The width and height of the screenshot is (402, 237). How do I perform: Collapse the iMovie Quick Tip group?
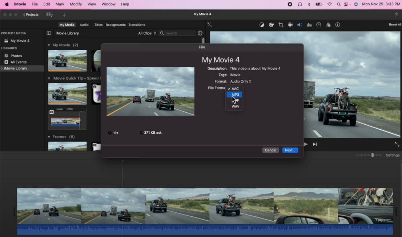click(49, 78)
